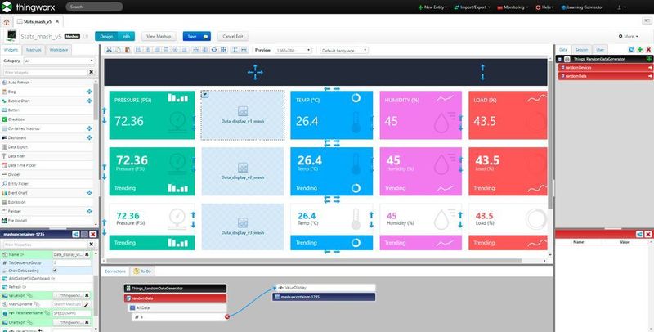Switch to the User tab
This screenshot has height=332, width=654.
pyautogui.click(x=600, y=50)
